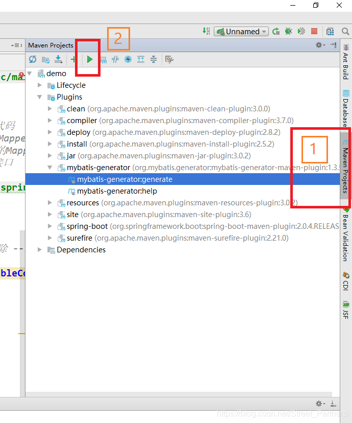The image size is (352, 423).
Task: Stop the running process red square
Action: (x=314, y=32)
